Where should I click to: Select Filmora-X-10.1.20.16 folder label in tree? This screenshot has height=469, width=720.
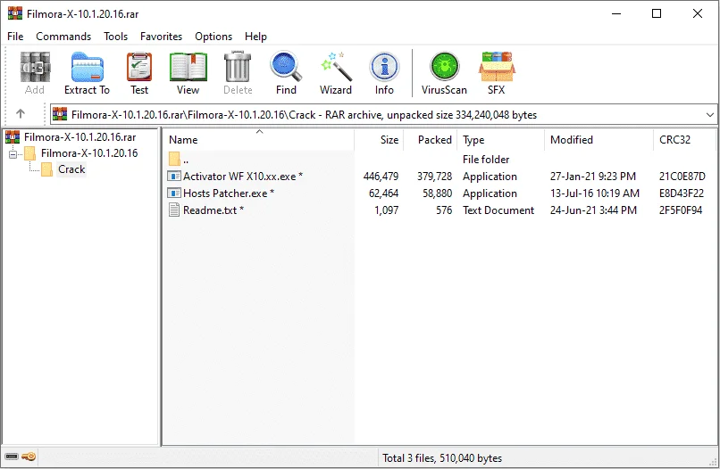[x=89, y=153]
